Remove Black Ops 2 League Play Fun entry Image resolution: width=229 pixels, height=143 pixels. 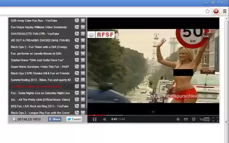(83, 113)
